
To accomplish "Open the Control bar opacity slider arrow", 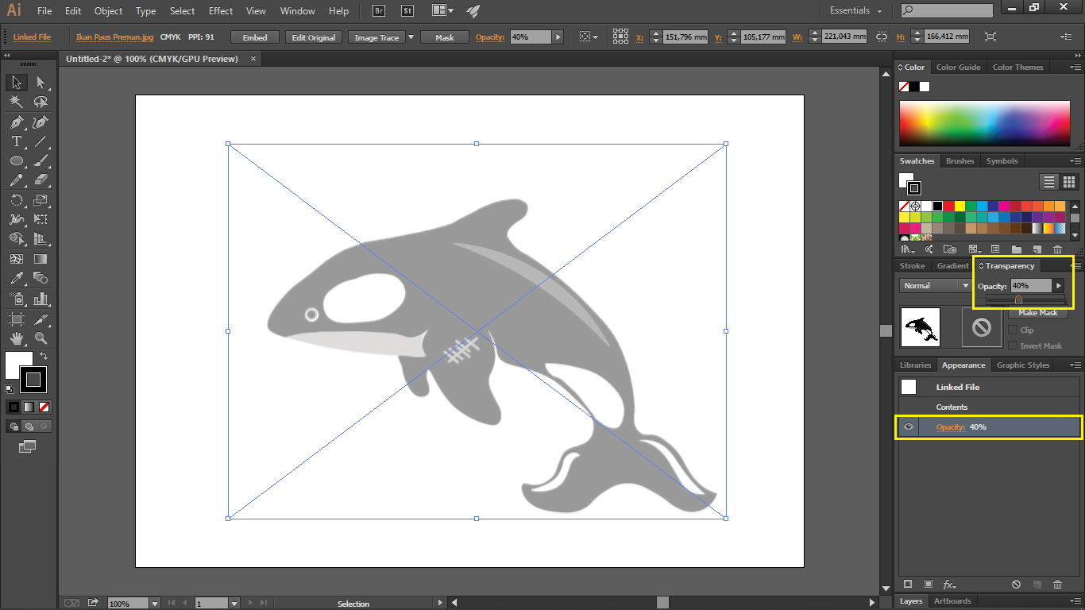I will pyautogui.click(x=558, y=37).
